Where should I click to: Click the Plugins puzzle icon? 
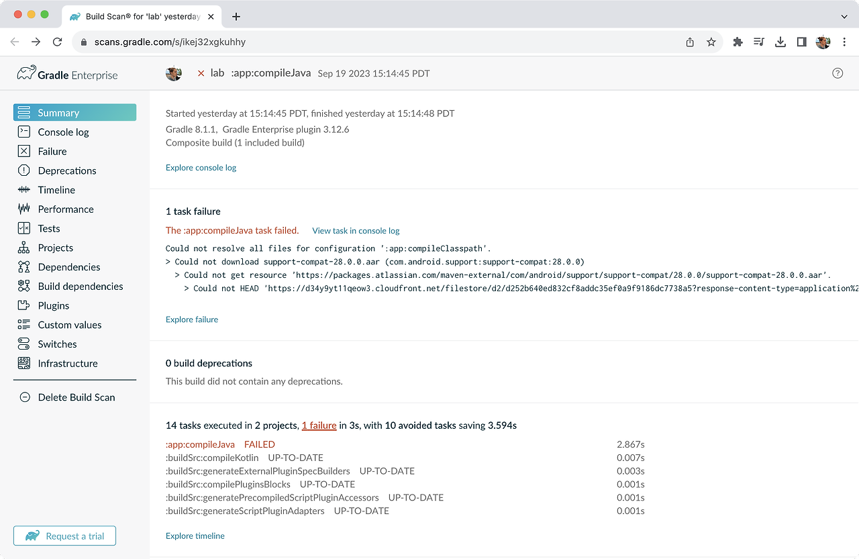click(x=24, y=305)
